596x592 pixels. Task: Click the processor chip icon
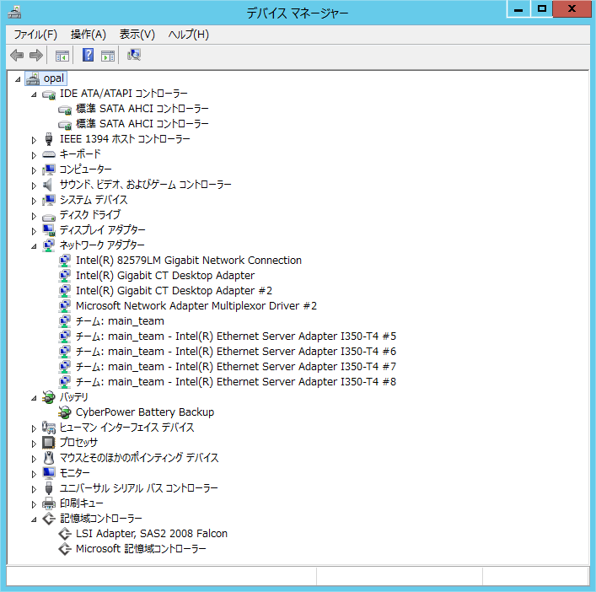click(49, 443)
